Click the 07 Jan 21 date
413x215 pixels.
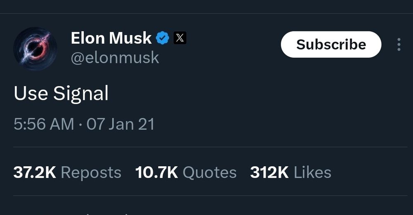click(x=120, y=124)
